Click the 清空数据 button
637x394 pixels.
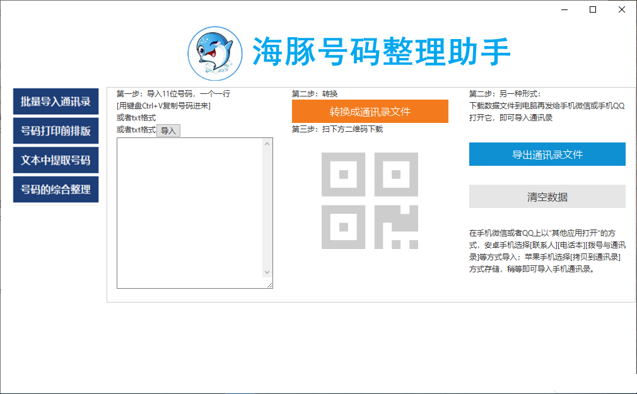(x=547, y=197)
